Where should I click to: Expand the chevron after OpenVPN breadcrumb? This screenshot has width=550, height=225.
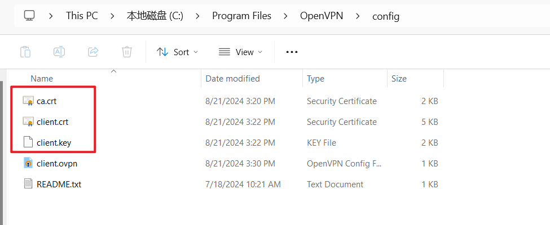[359, 16]
